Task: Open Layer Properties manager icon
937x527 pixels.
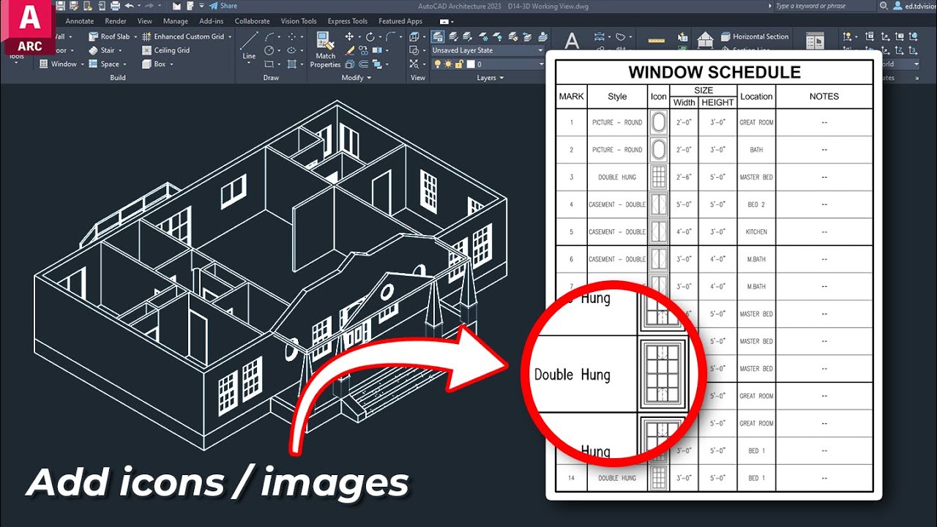Action: (x=438, y=37)
